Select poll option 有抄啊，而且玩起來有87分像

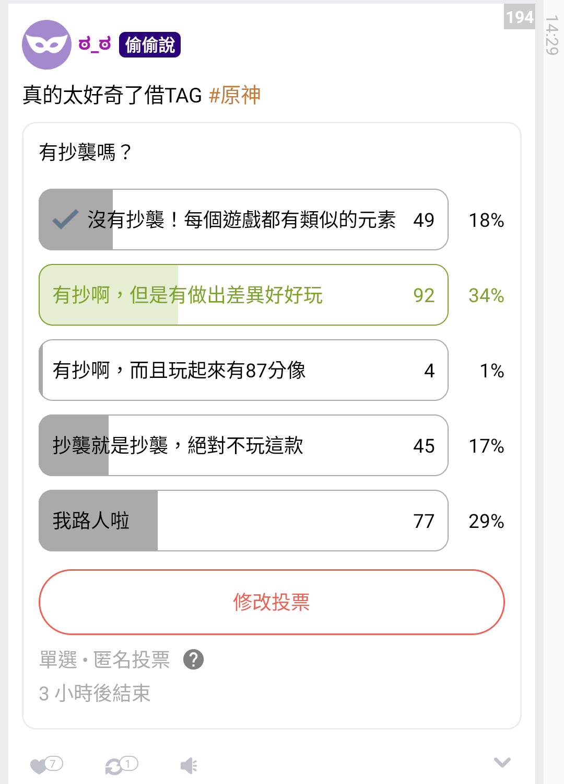point(243,370)
